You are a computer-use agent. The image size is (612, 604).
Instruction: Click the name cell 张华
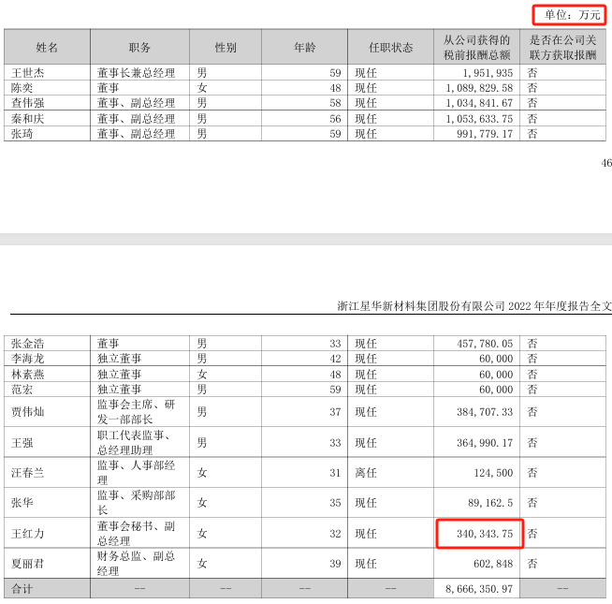pyautogui.click(x=22, y=503)
